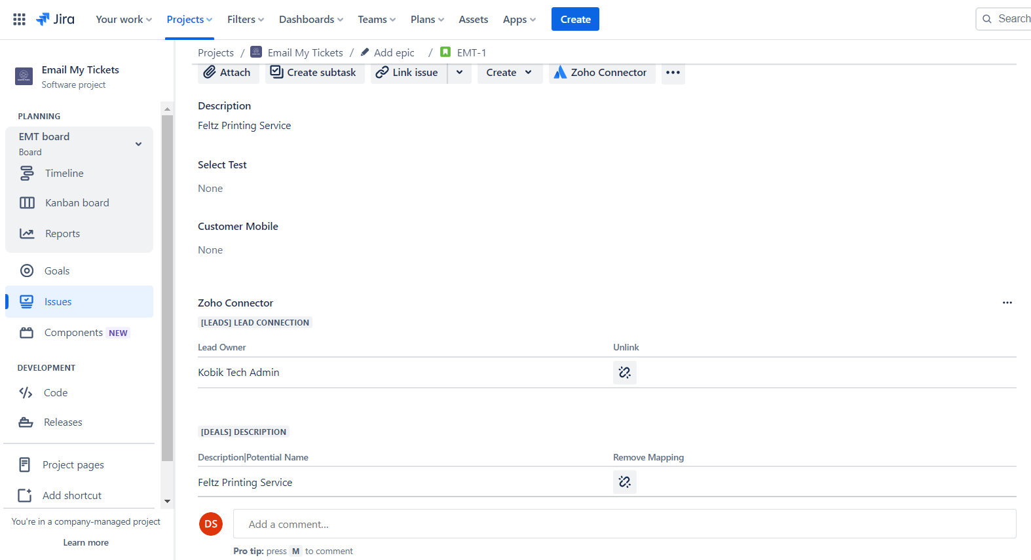The image size is (1031, 560).
Task: Click the Email My Tickets project avatar in sidebar
Action: [24, 77]
